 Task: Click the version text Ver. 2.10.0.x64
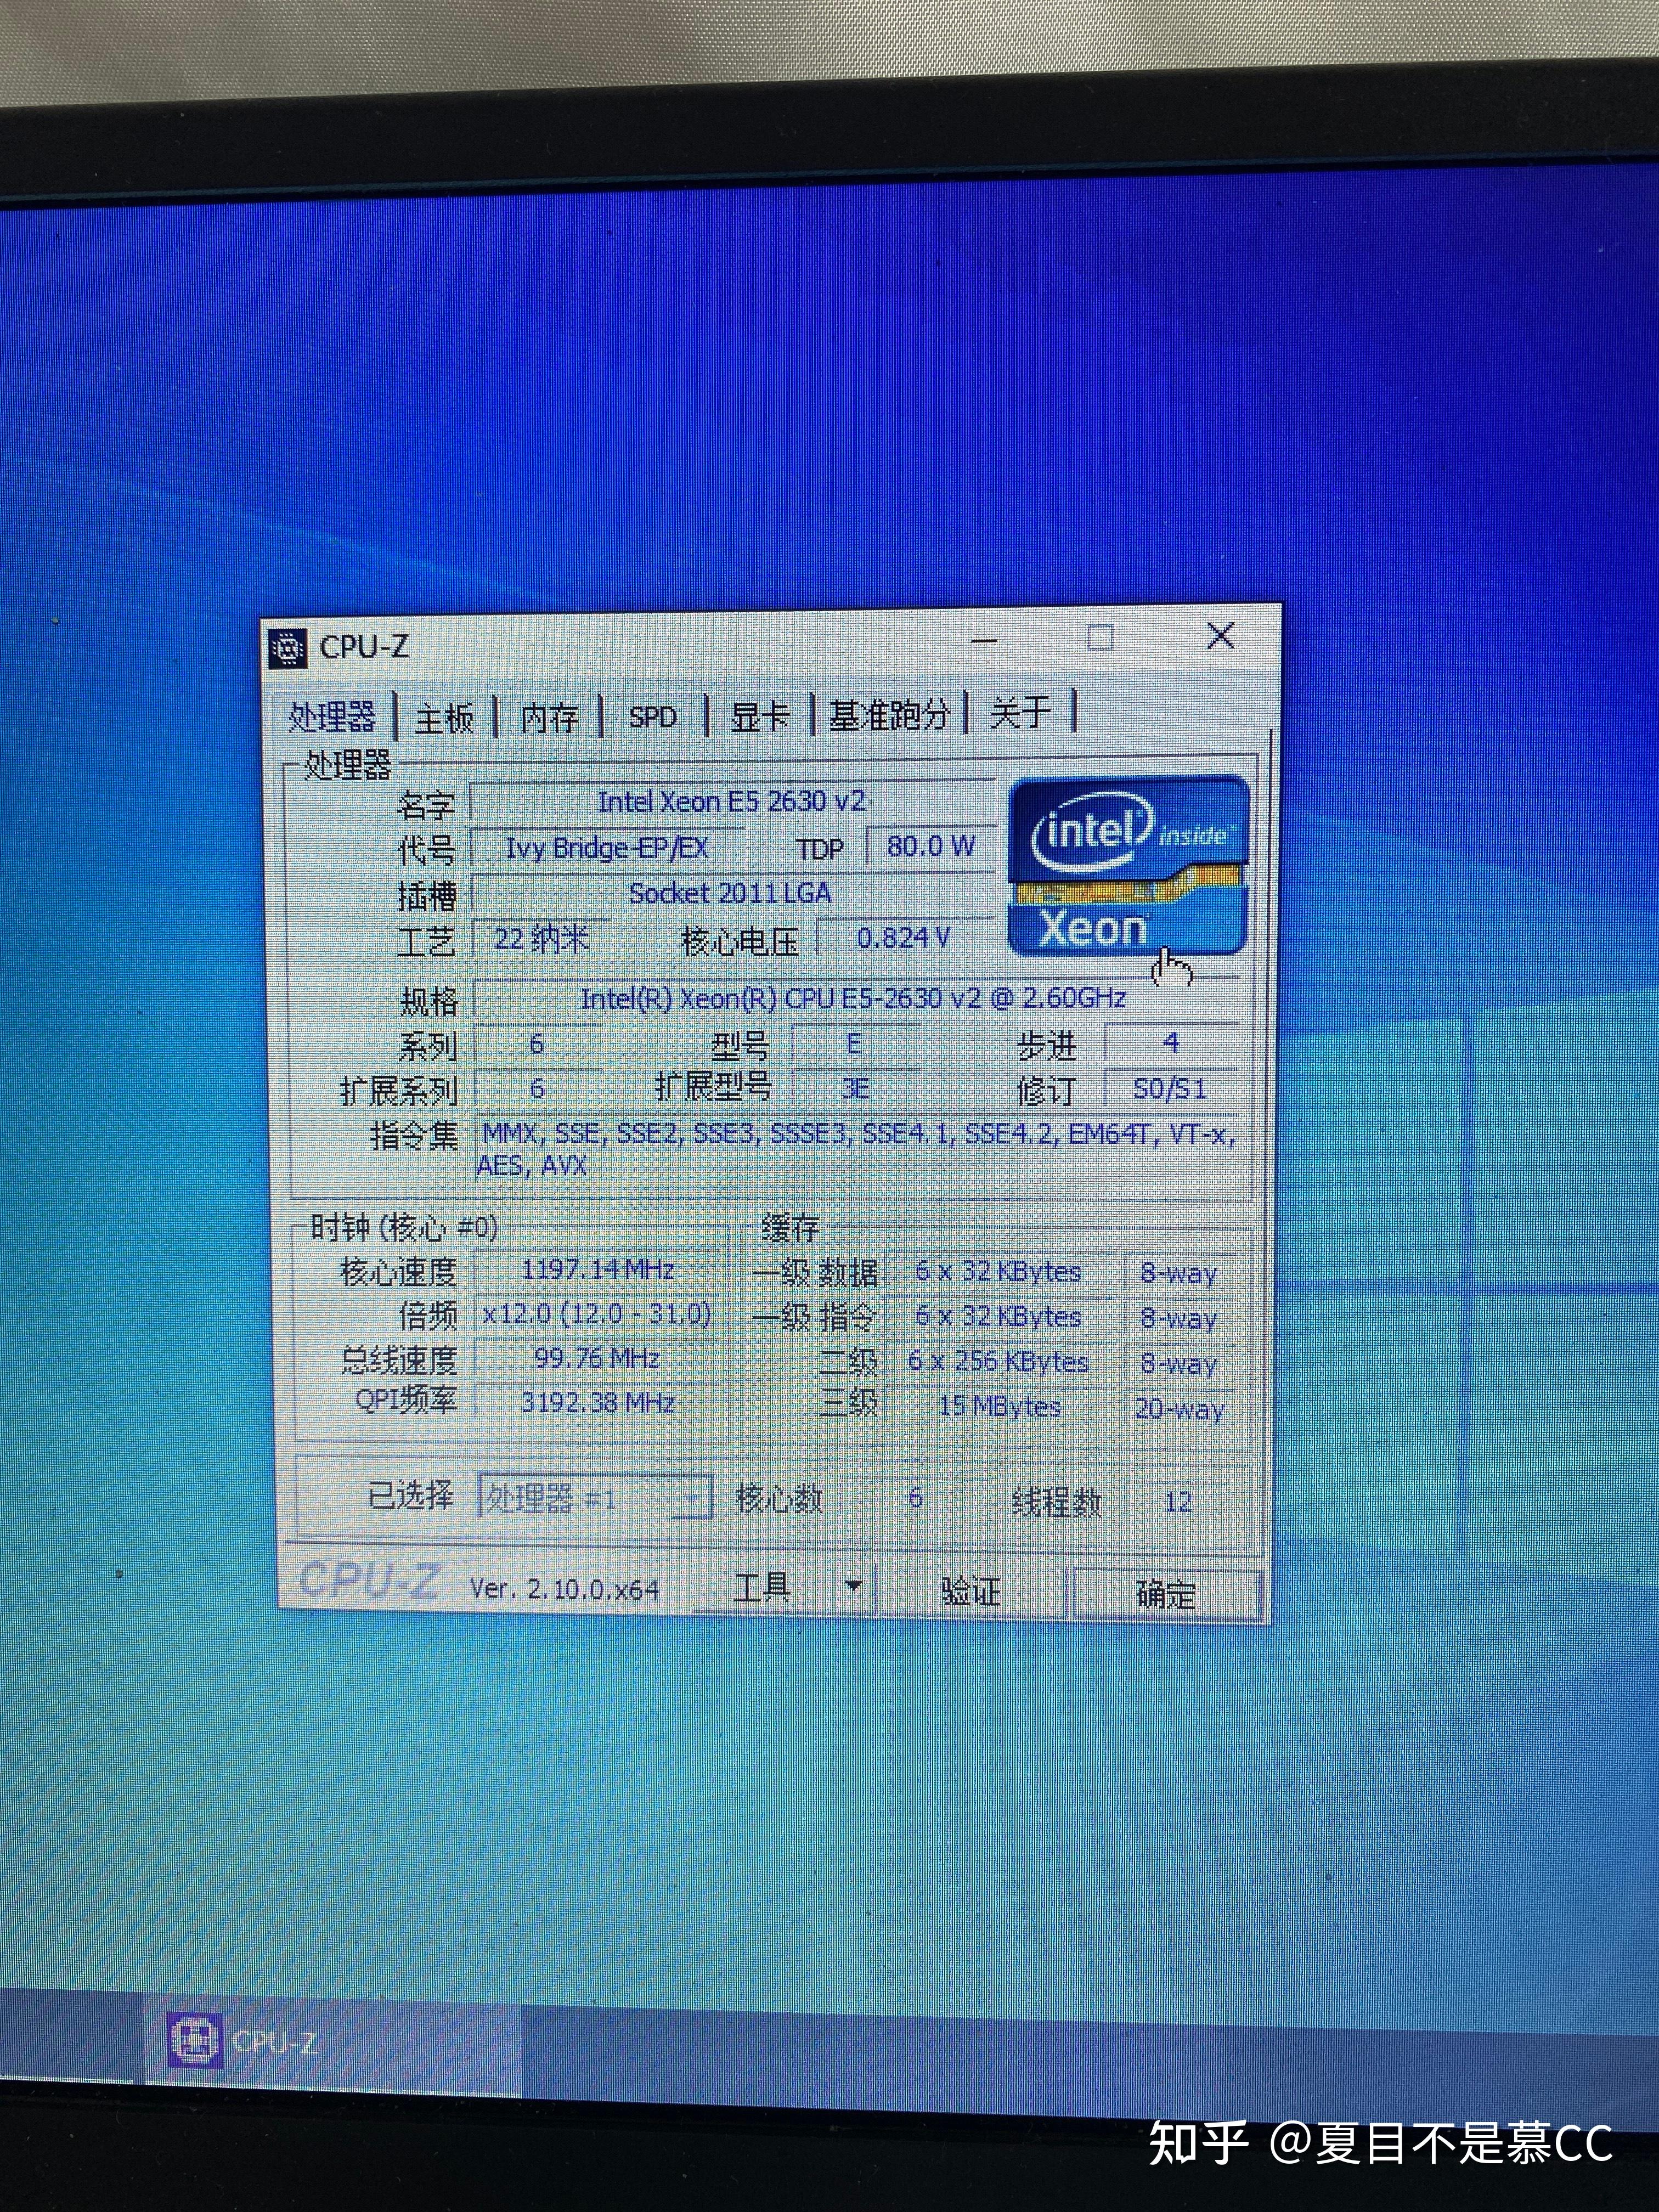click(x=565, y=1588)
